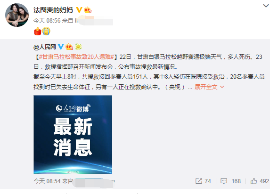Click the crown membership icon beside username

point(88,10)
